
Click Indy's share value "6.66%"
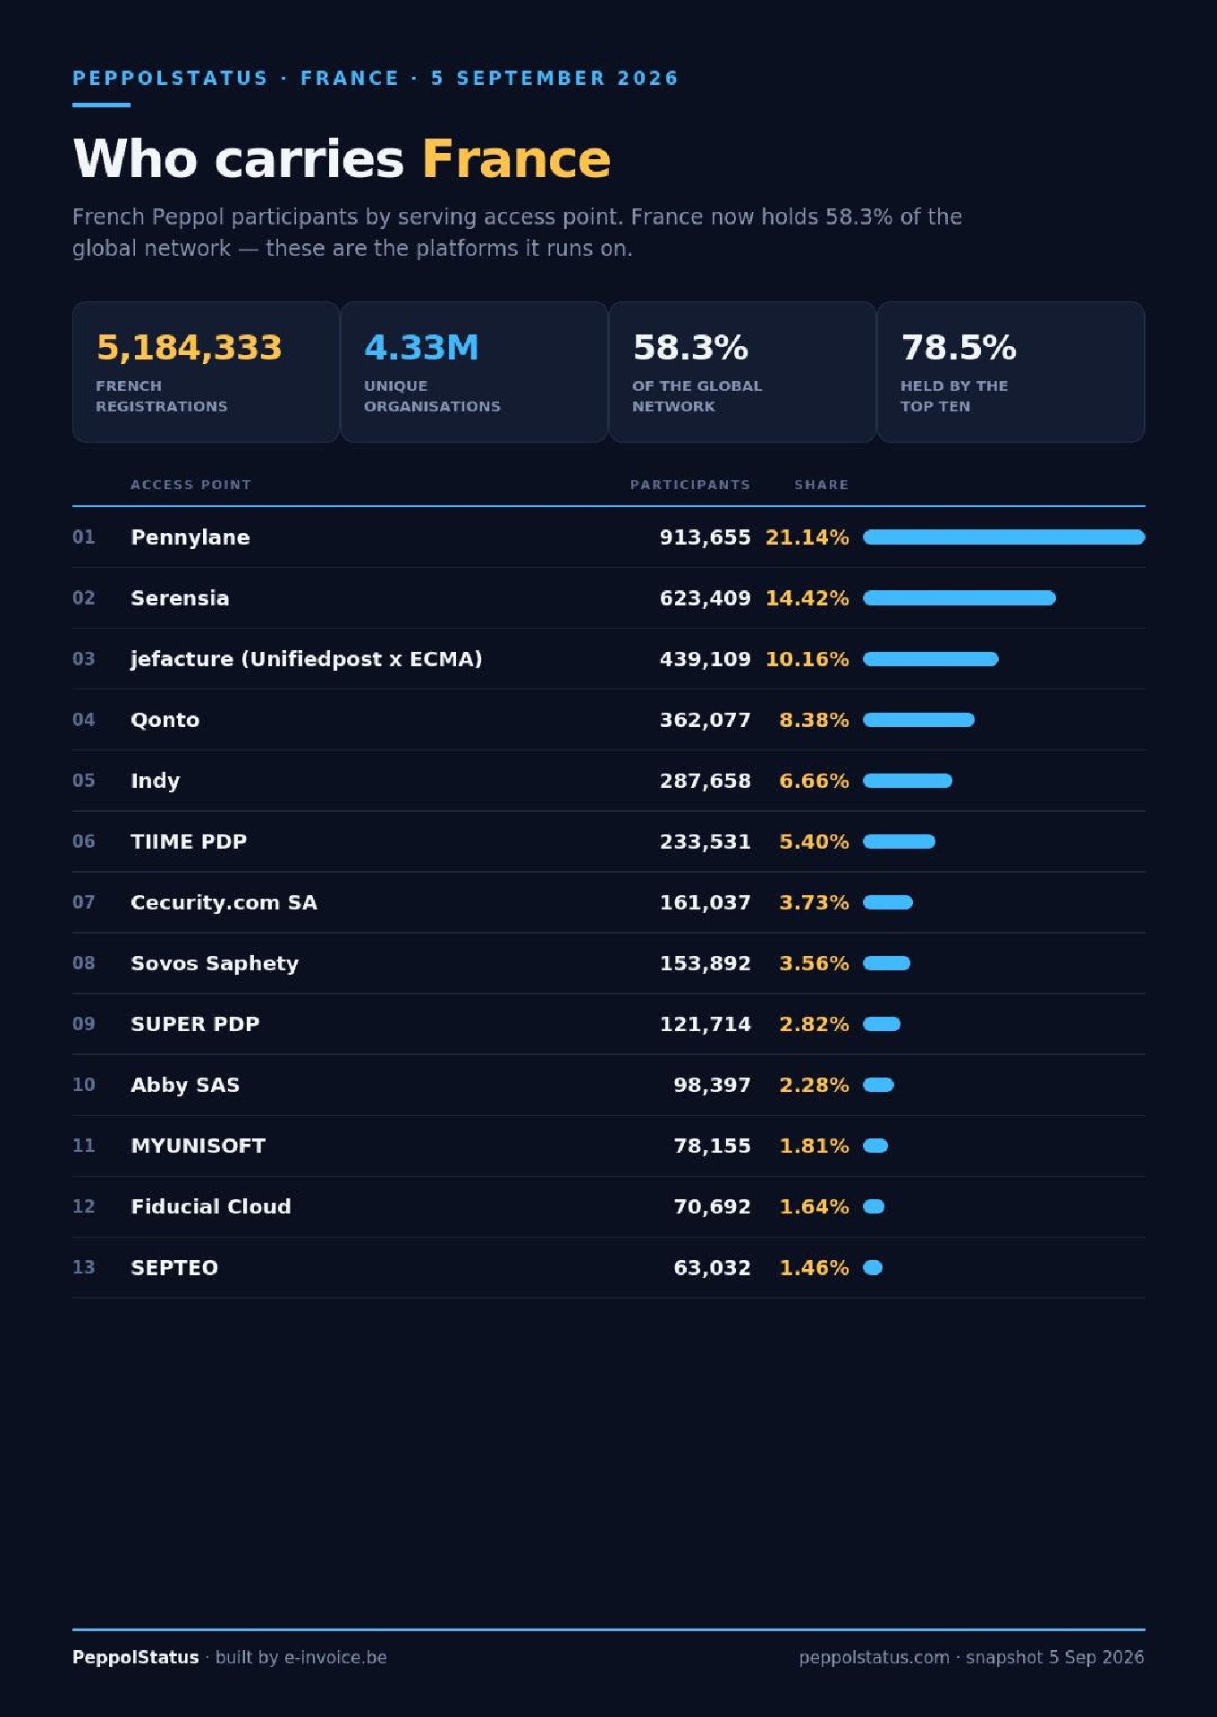coord(815,781)
